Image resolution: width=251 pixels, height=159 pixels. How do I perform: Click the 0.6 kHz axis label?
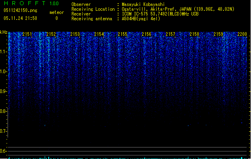3,151
